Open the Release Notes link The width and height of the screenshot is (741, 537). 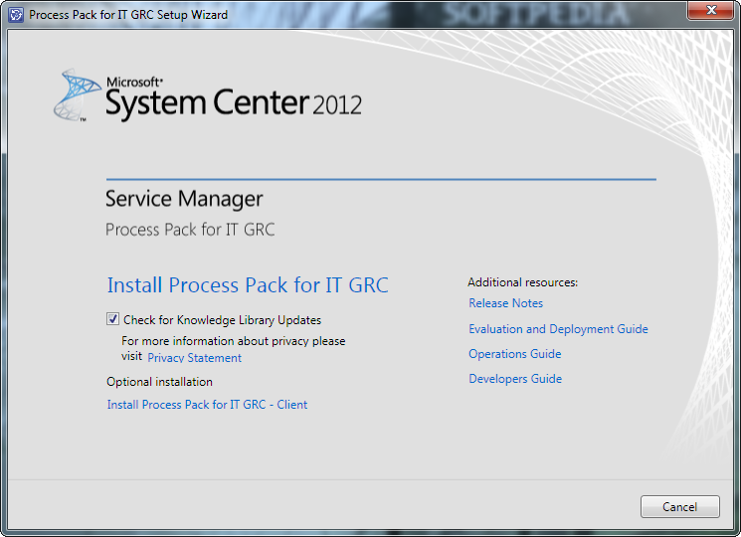click(x=505, y=303)
